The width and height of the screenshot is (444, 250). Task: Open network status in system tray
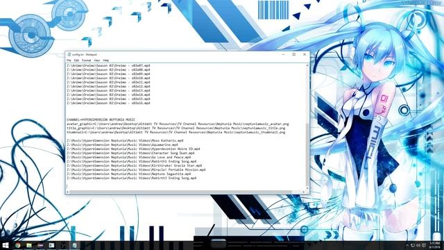click(x=413, y=245)
